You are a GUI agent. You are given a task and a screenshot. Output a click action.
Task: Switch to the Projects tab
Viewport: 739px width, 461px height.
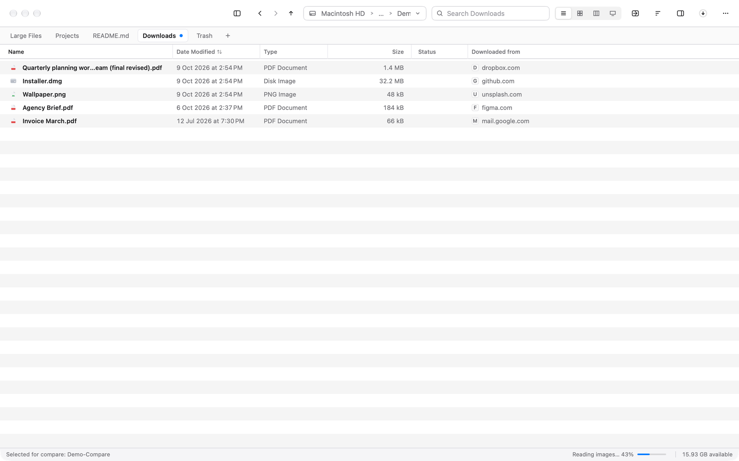67,36
